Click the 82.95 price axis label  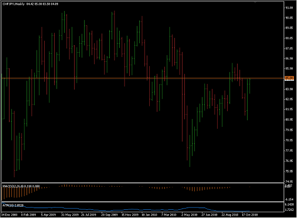pos(289,99)
